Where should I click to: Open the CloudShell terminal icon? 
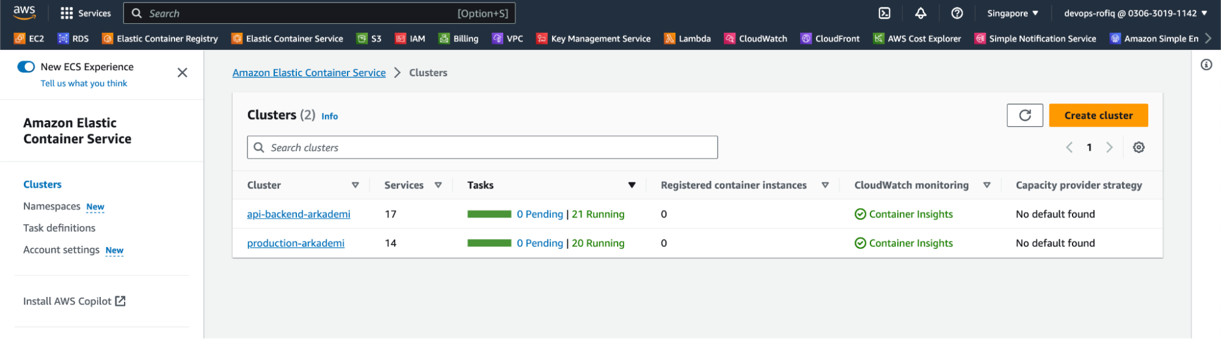[x=884, y=13]
